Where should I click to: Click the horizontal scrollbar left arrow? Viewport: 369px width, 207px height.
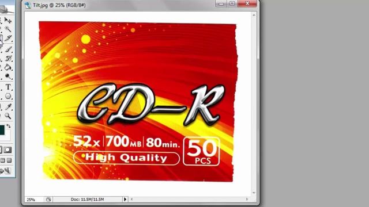132,200
